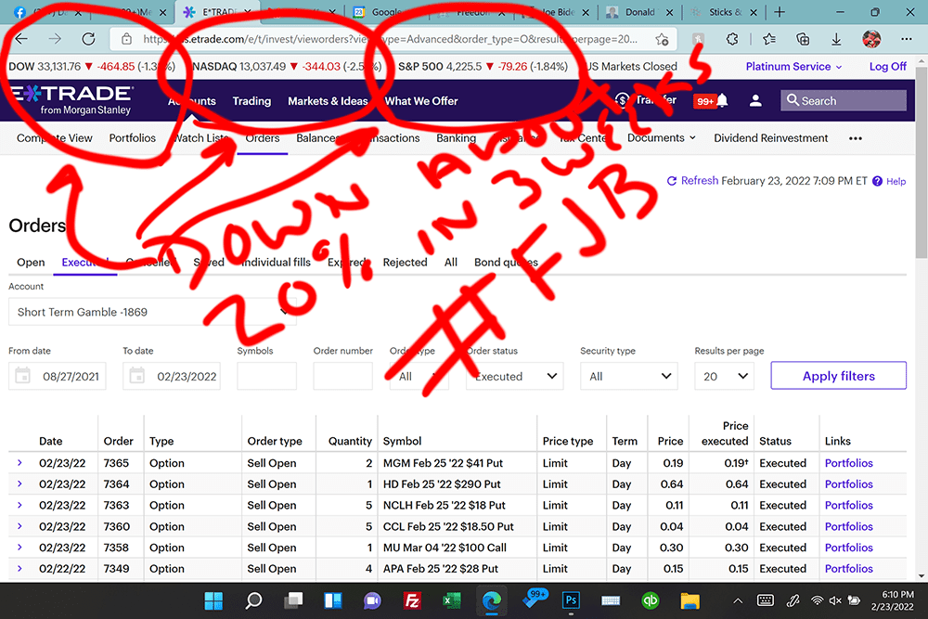Switch to the All orders tab
Image resolution: width=928 pixels, height=619 pixels.
[x=451, y=262]
